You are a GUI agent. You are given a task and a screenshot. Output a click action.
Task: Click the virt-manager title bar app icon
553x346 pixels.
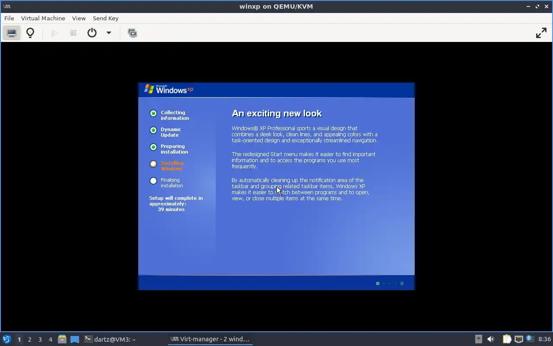(x=6, y=6)
